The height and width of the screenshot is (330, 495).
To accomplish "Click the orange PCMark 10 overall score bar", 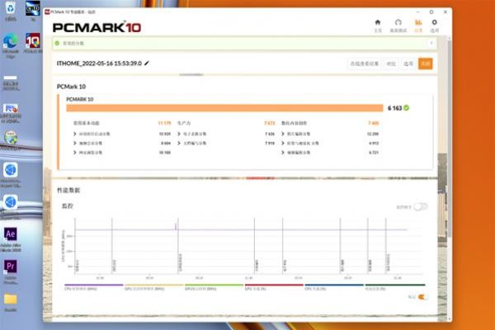I will (x=224, y=108).
